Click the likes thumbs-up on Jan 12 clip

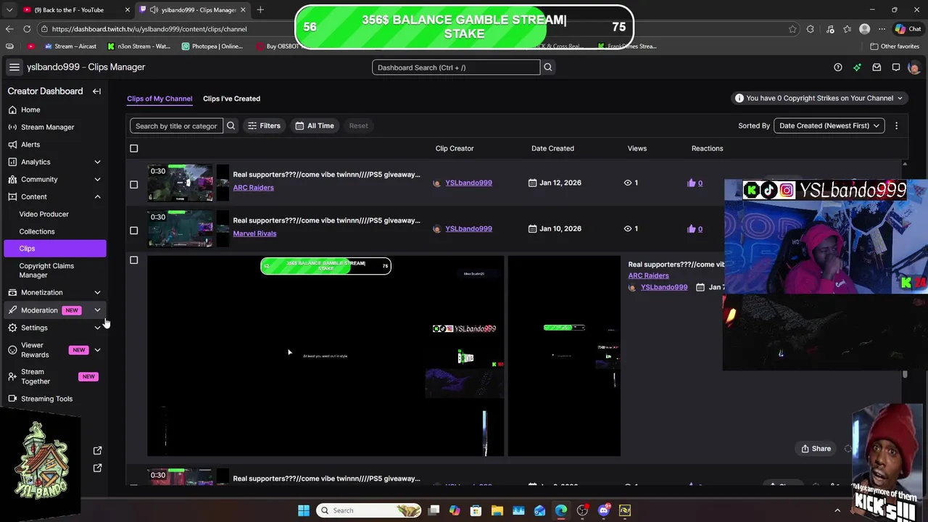pyautogui.click(x=691, y=183)
